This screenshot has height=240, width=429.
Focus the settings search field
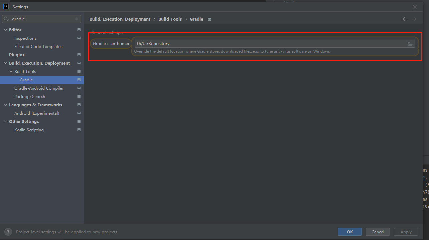(x=42, y=19)
